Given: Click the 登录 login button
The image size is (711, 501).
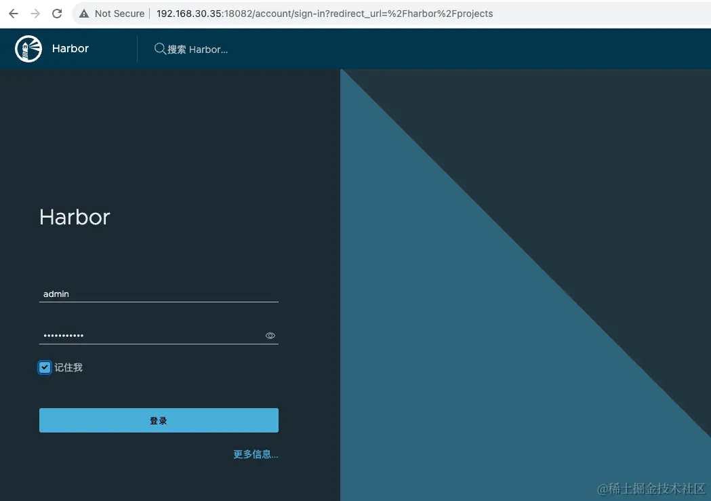Looking at the screenshot, I should pyautogui.click(x=159, y=420).
